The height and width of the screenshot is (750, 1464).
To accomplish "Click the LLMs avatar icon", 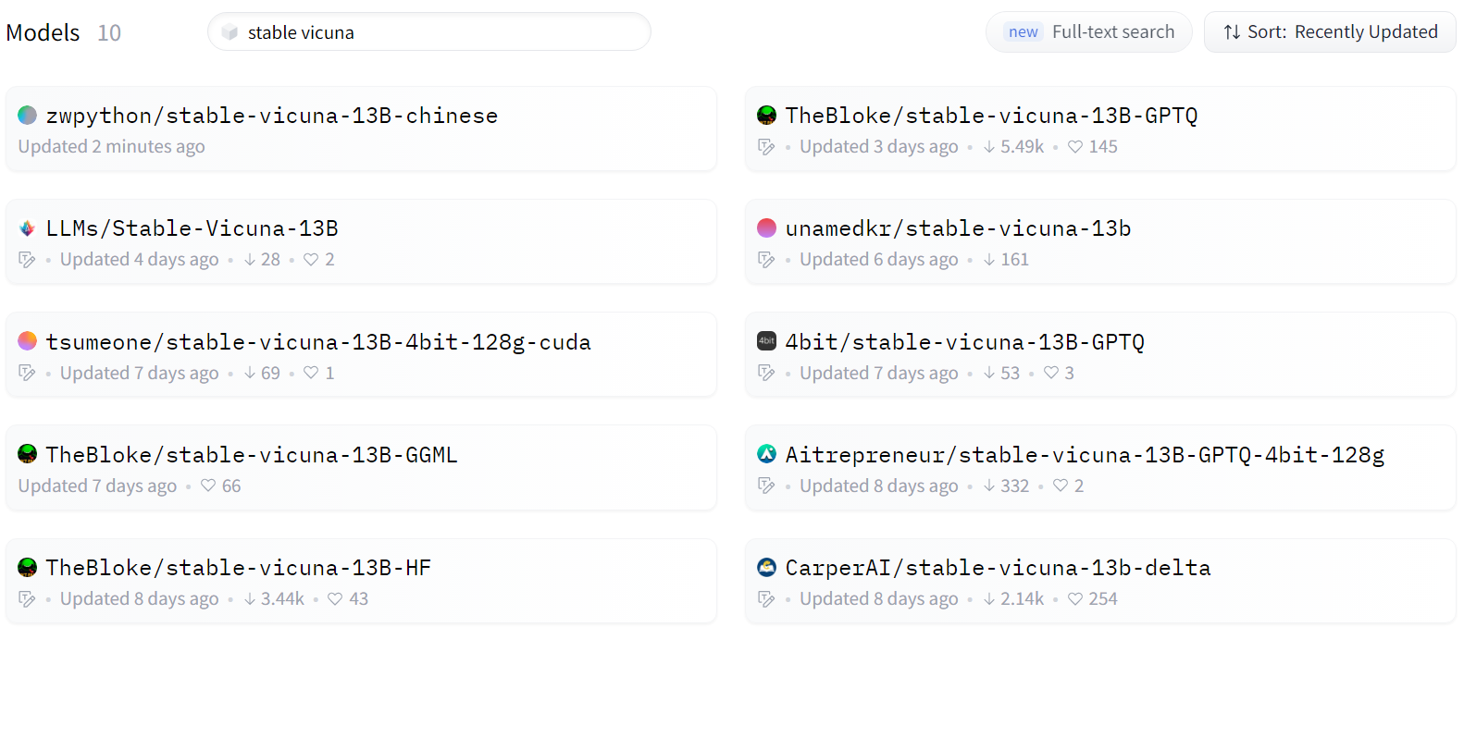I will [28, 228].
